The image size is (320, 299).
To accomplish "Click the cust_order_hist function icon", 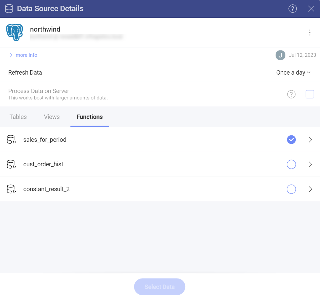I will click(11, 164).
